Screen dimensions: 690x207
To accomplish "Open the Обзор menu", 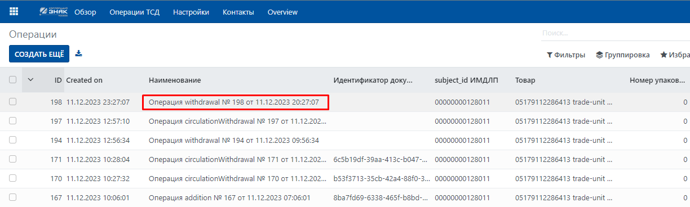I will pos(85,12).
